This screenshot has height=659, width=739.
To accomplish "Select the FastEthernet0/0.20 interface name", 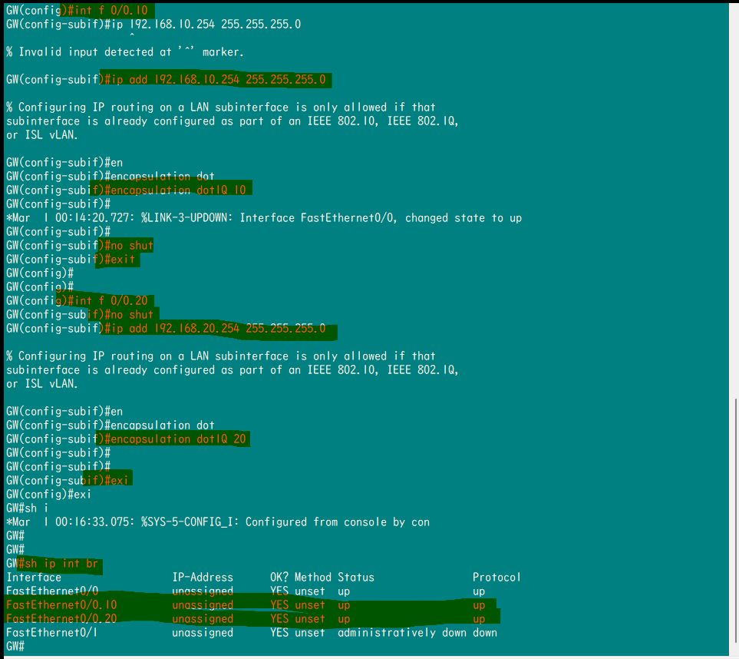I will click(x=61, y=618).
